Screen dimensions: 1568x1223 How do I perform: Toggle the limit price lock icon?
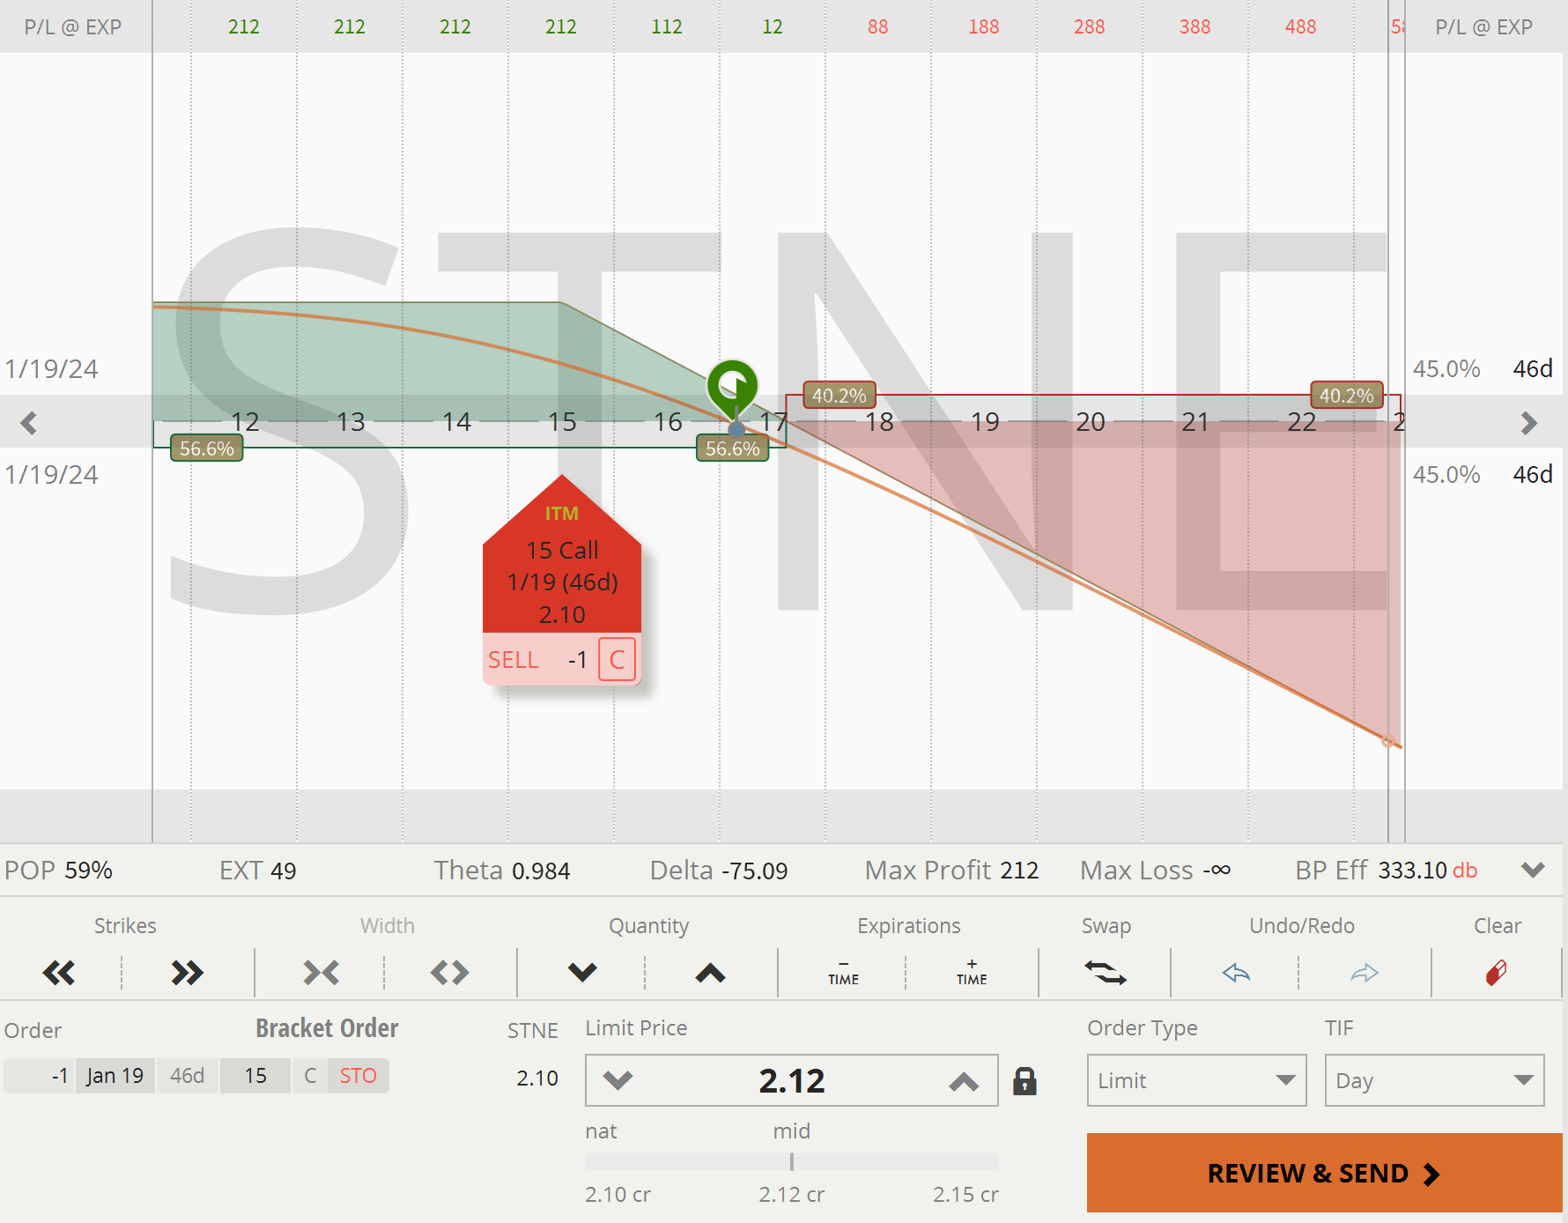pyautogui.click(x=1024, y=1081)
